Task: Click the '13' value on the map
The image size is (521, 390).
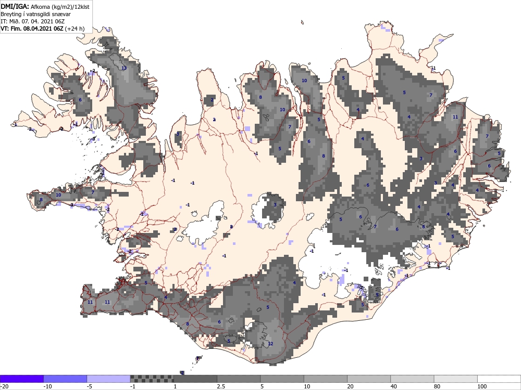Action: click(x=124, y=68)
